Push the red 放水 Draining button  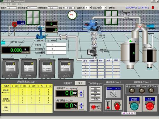(x=150, y=106)
